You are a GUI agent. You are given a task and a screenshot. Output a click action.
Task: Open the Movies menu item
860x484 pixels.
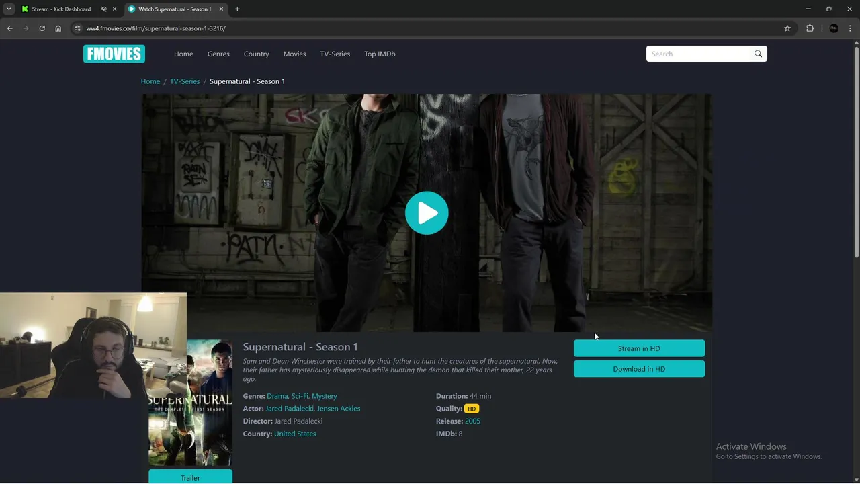(x=294, y=54)
